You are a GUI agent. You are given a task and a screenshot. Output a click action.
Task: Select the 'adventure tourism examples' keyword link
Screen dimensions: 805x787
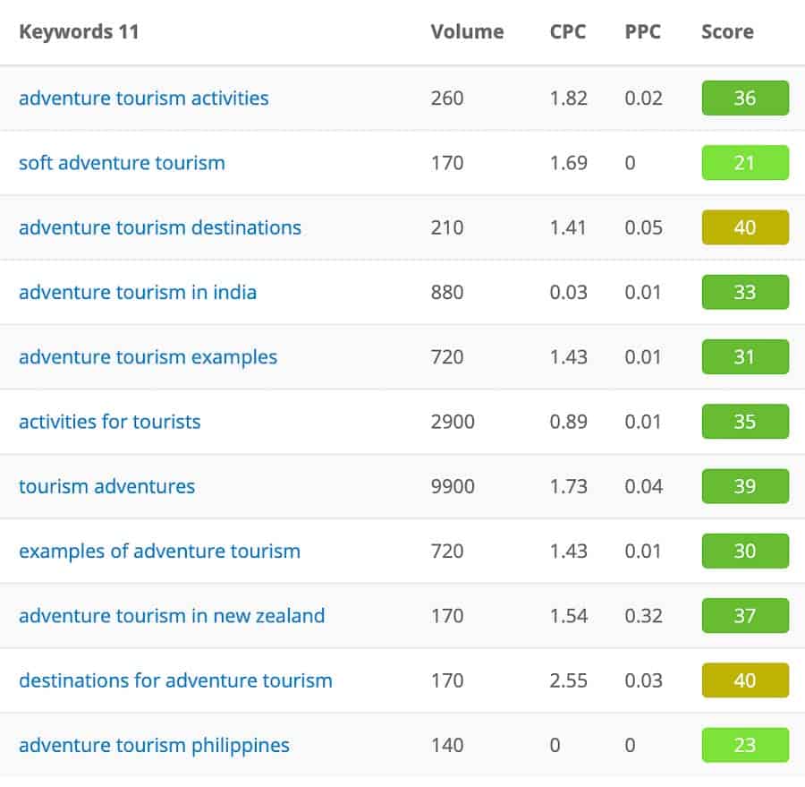pos(148,357)
